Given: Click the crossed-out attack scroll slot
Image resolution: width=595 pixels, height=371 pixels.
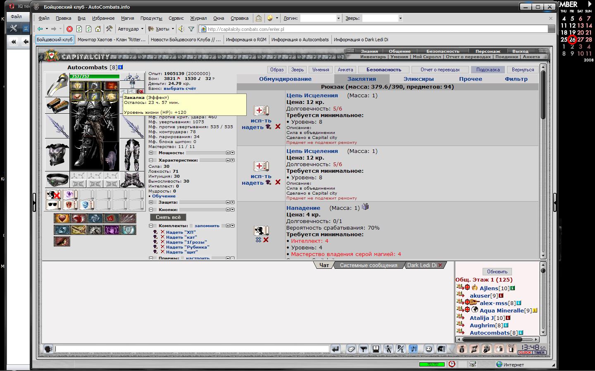Looking at the screenshot, I should 53,195.
